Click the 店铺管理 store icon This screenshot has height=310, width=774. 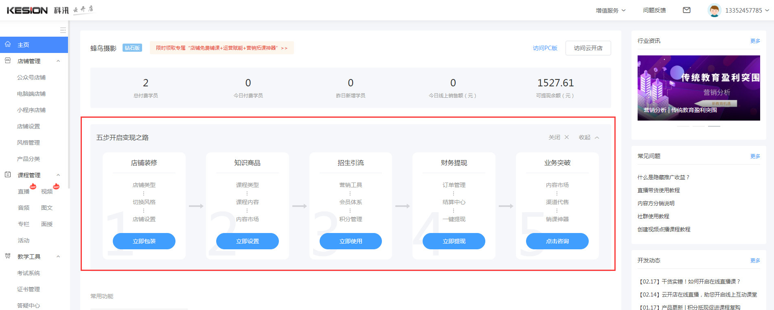[8, 61]
